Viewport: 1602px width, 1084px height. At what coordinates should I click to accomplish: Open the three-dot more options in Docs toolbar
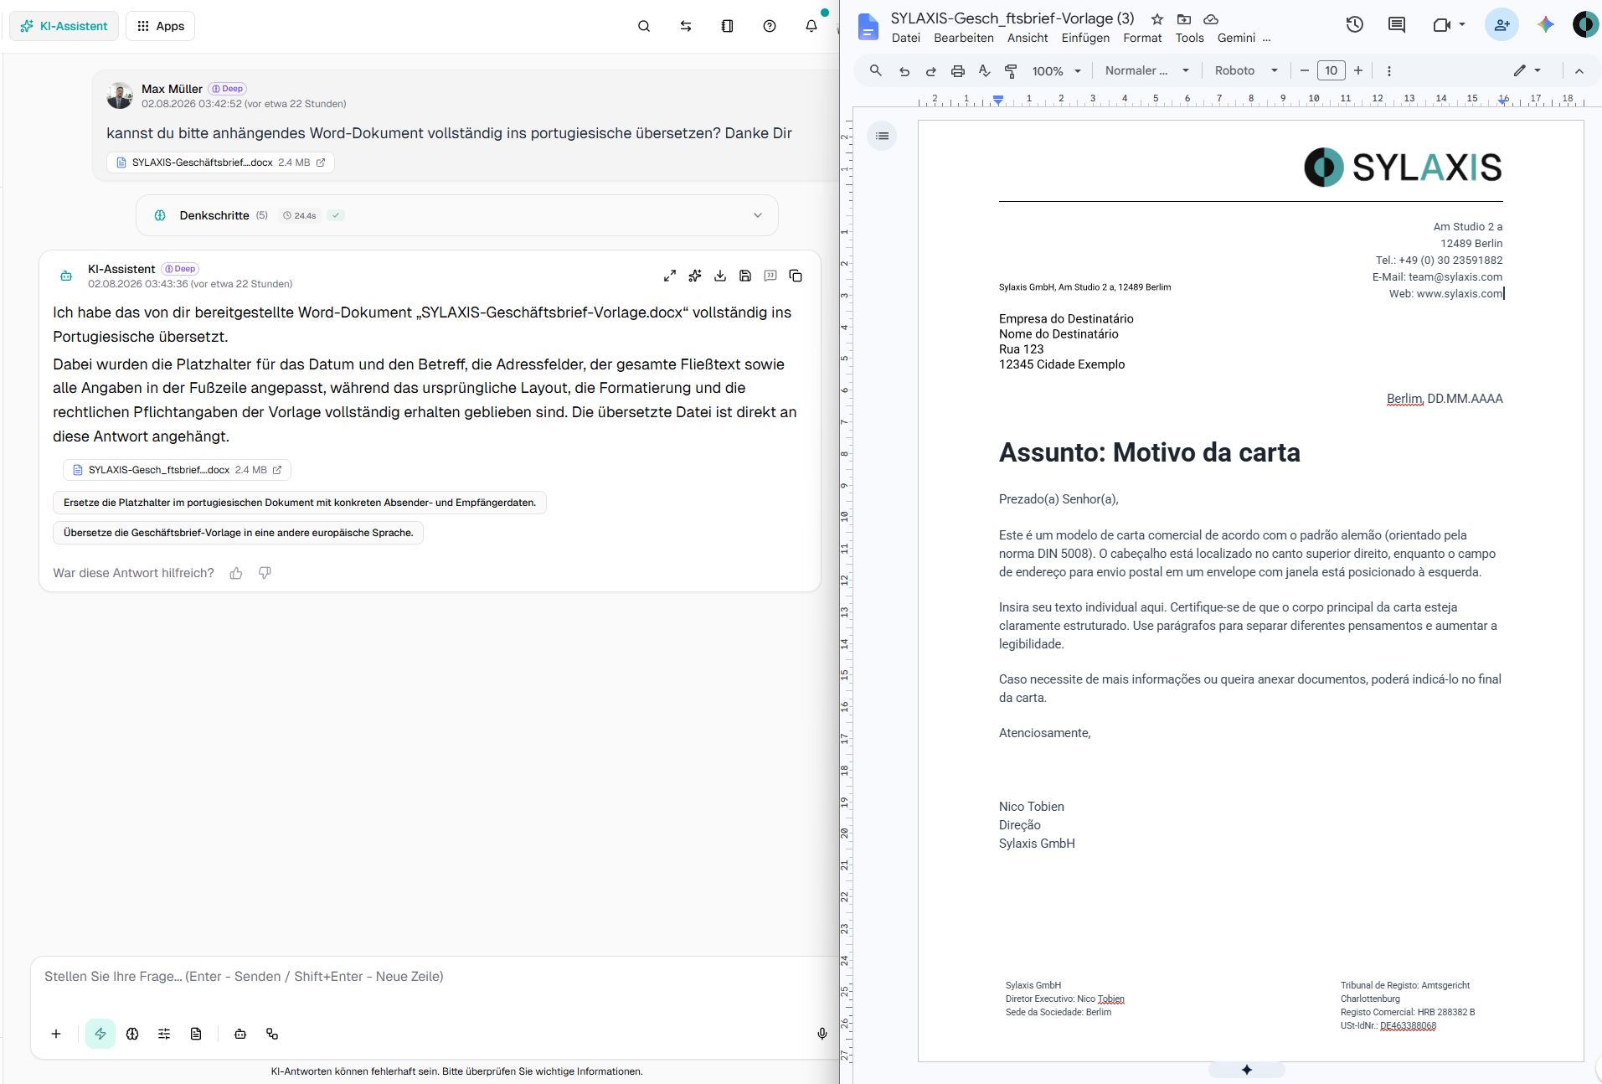(1389, 71)
